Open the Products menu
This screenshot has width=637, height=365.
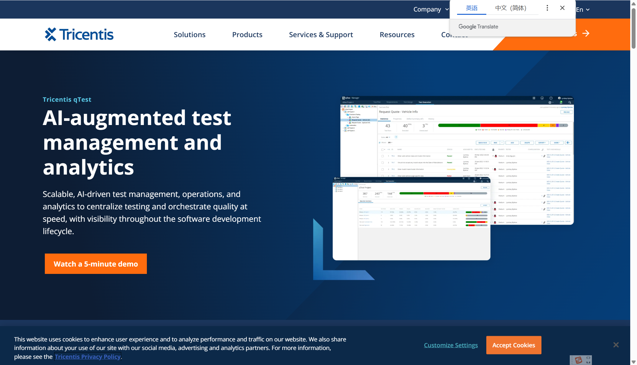pyautogui.click(x=247, y=34)
